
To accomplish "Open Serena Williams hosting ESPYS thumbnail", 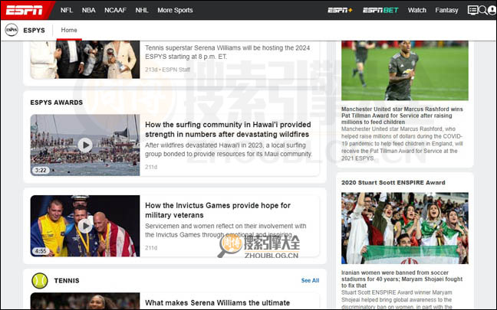I will [85, 60].
